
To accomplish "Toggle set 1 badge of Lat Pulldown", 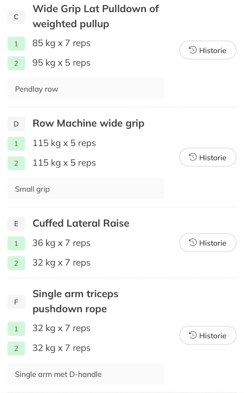I will tap(16, 44).
